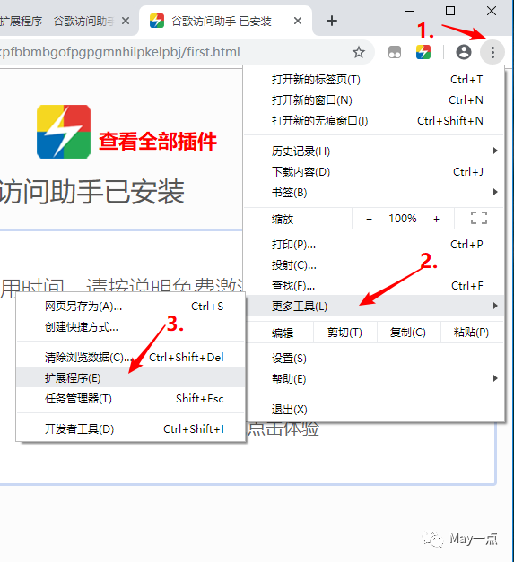The image size is (514, 562).
Task: Open Chrome three-dot customize menu button
Action: coord(492,52)
